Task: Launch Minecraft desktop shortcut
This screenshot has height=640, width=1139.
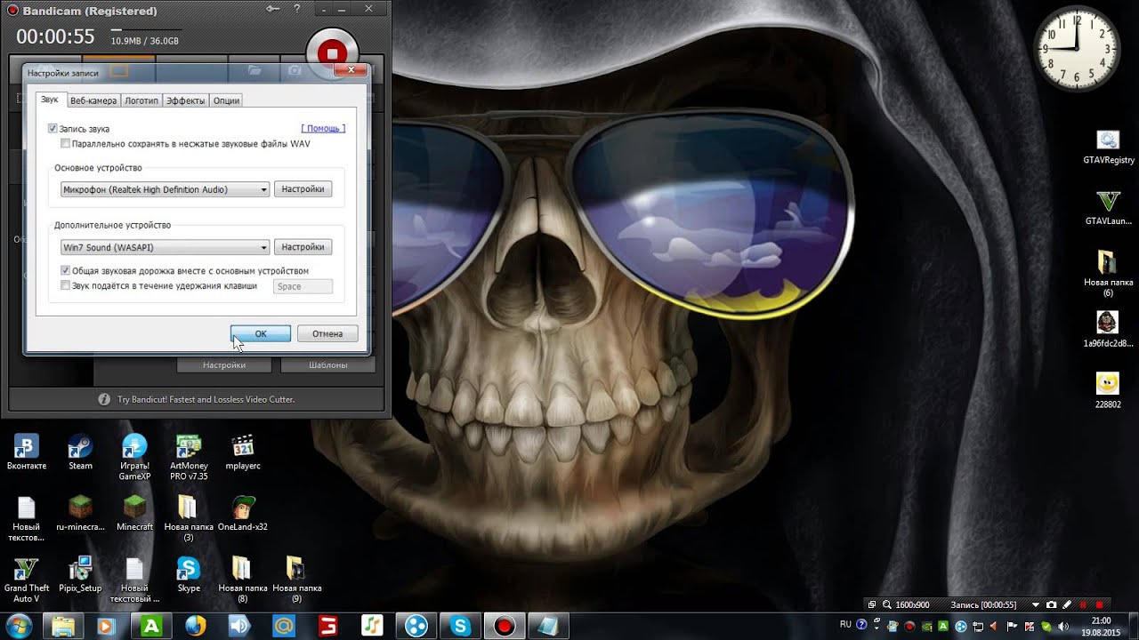Action: point(134,513)
